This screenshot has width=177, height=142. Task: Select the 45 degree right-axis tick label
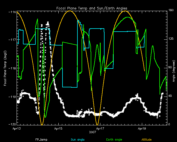(170, 96)
